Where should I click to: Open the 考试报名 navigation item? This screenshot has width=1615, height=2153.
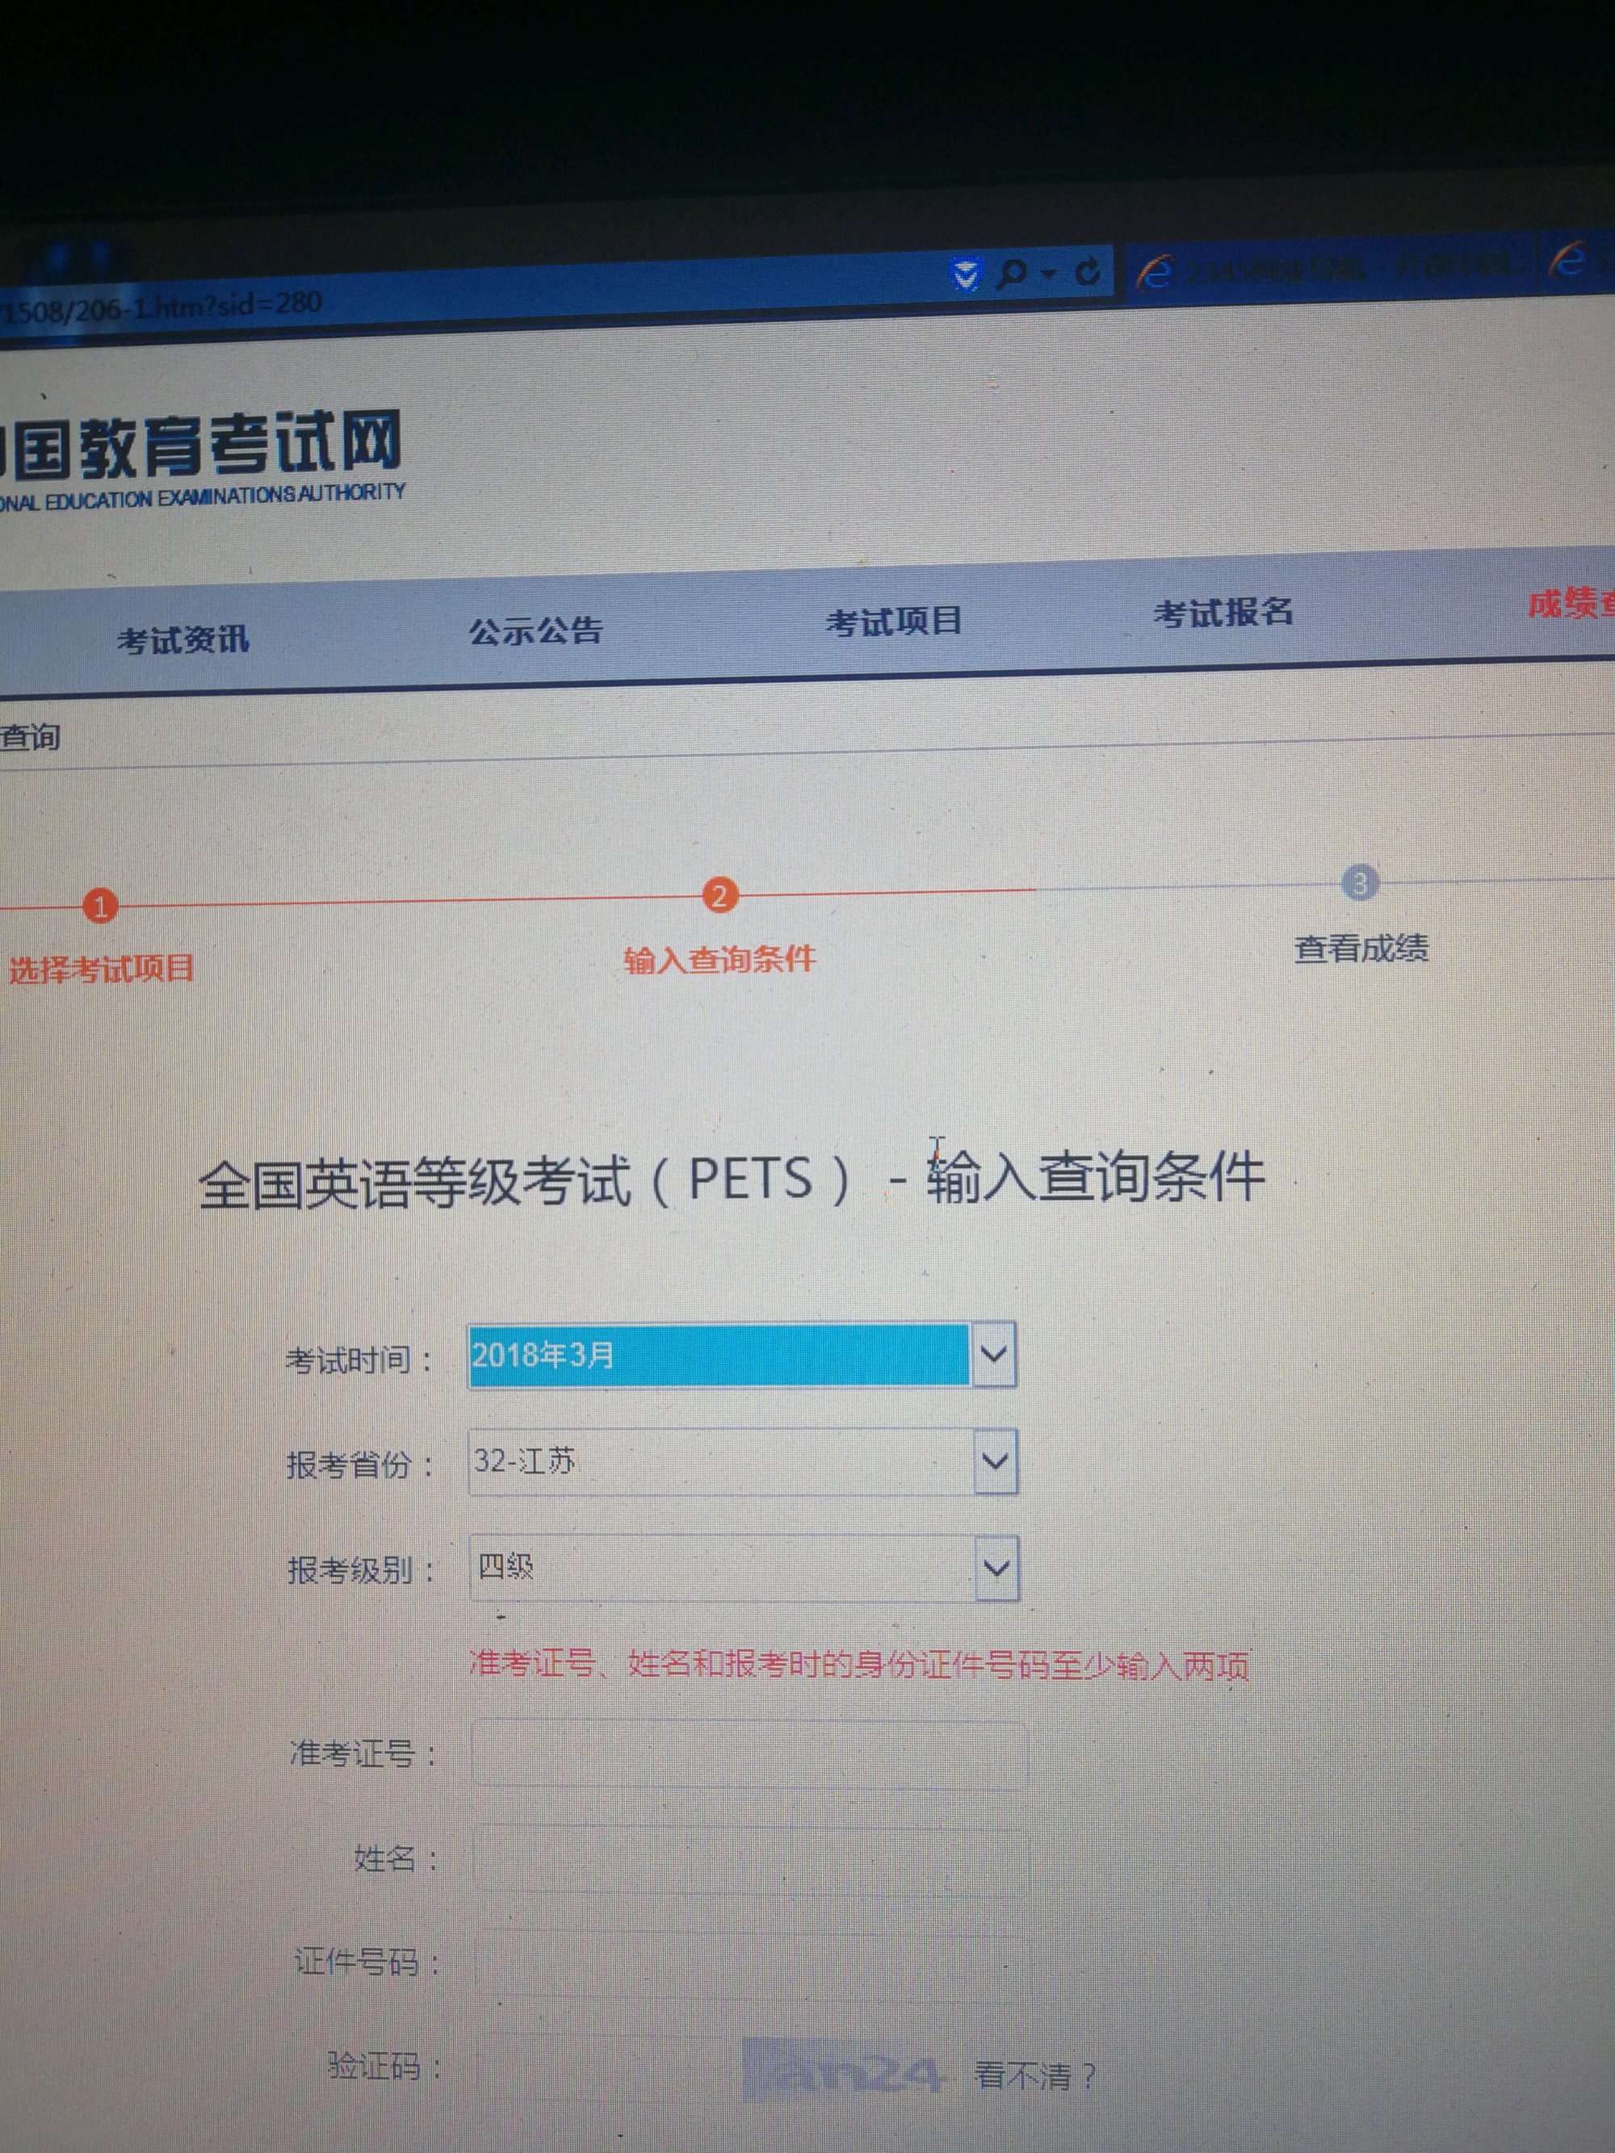(x=1223, y=612)
